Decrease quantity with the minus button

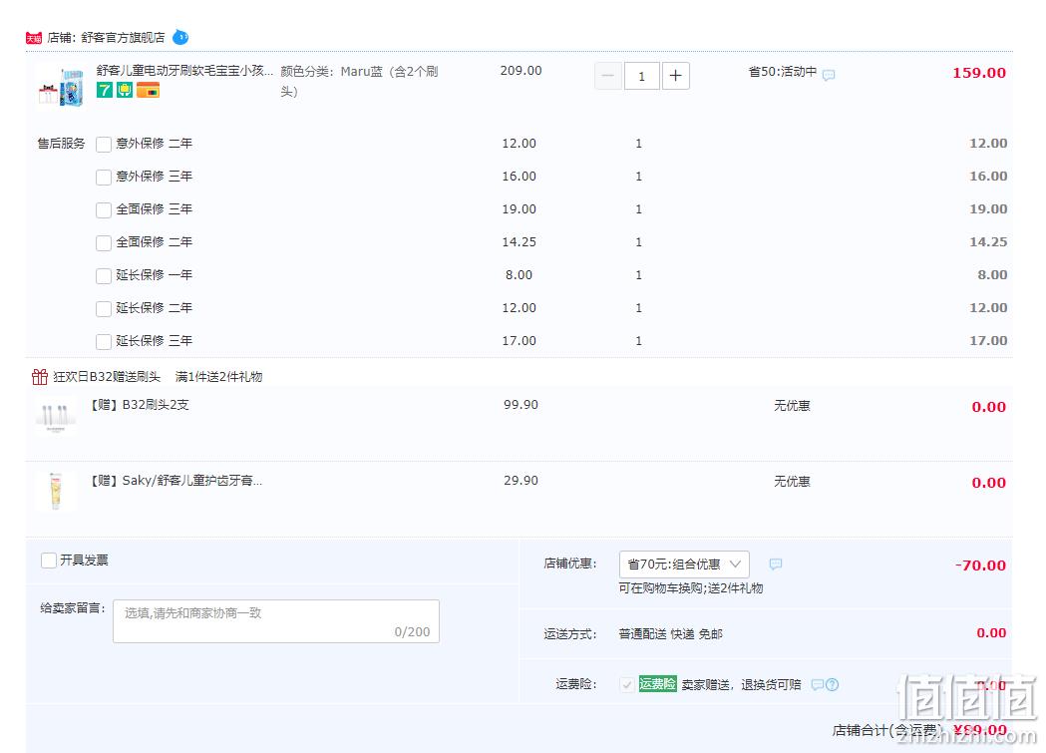(607, 76)
